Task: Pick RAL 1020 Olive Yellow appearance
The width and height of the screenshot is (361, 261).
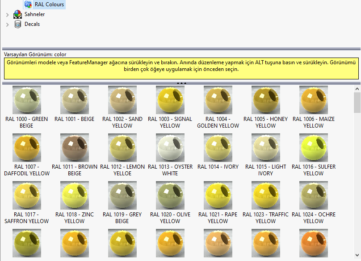Action: [170, 195]
